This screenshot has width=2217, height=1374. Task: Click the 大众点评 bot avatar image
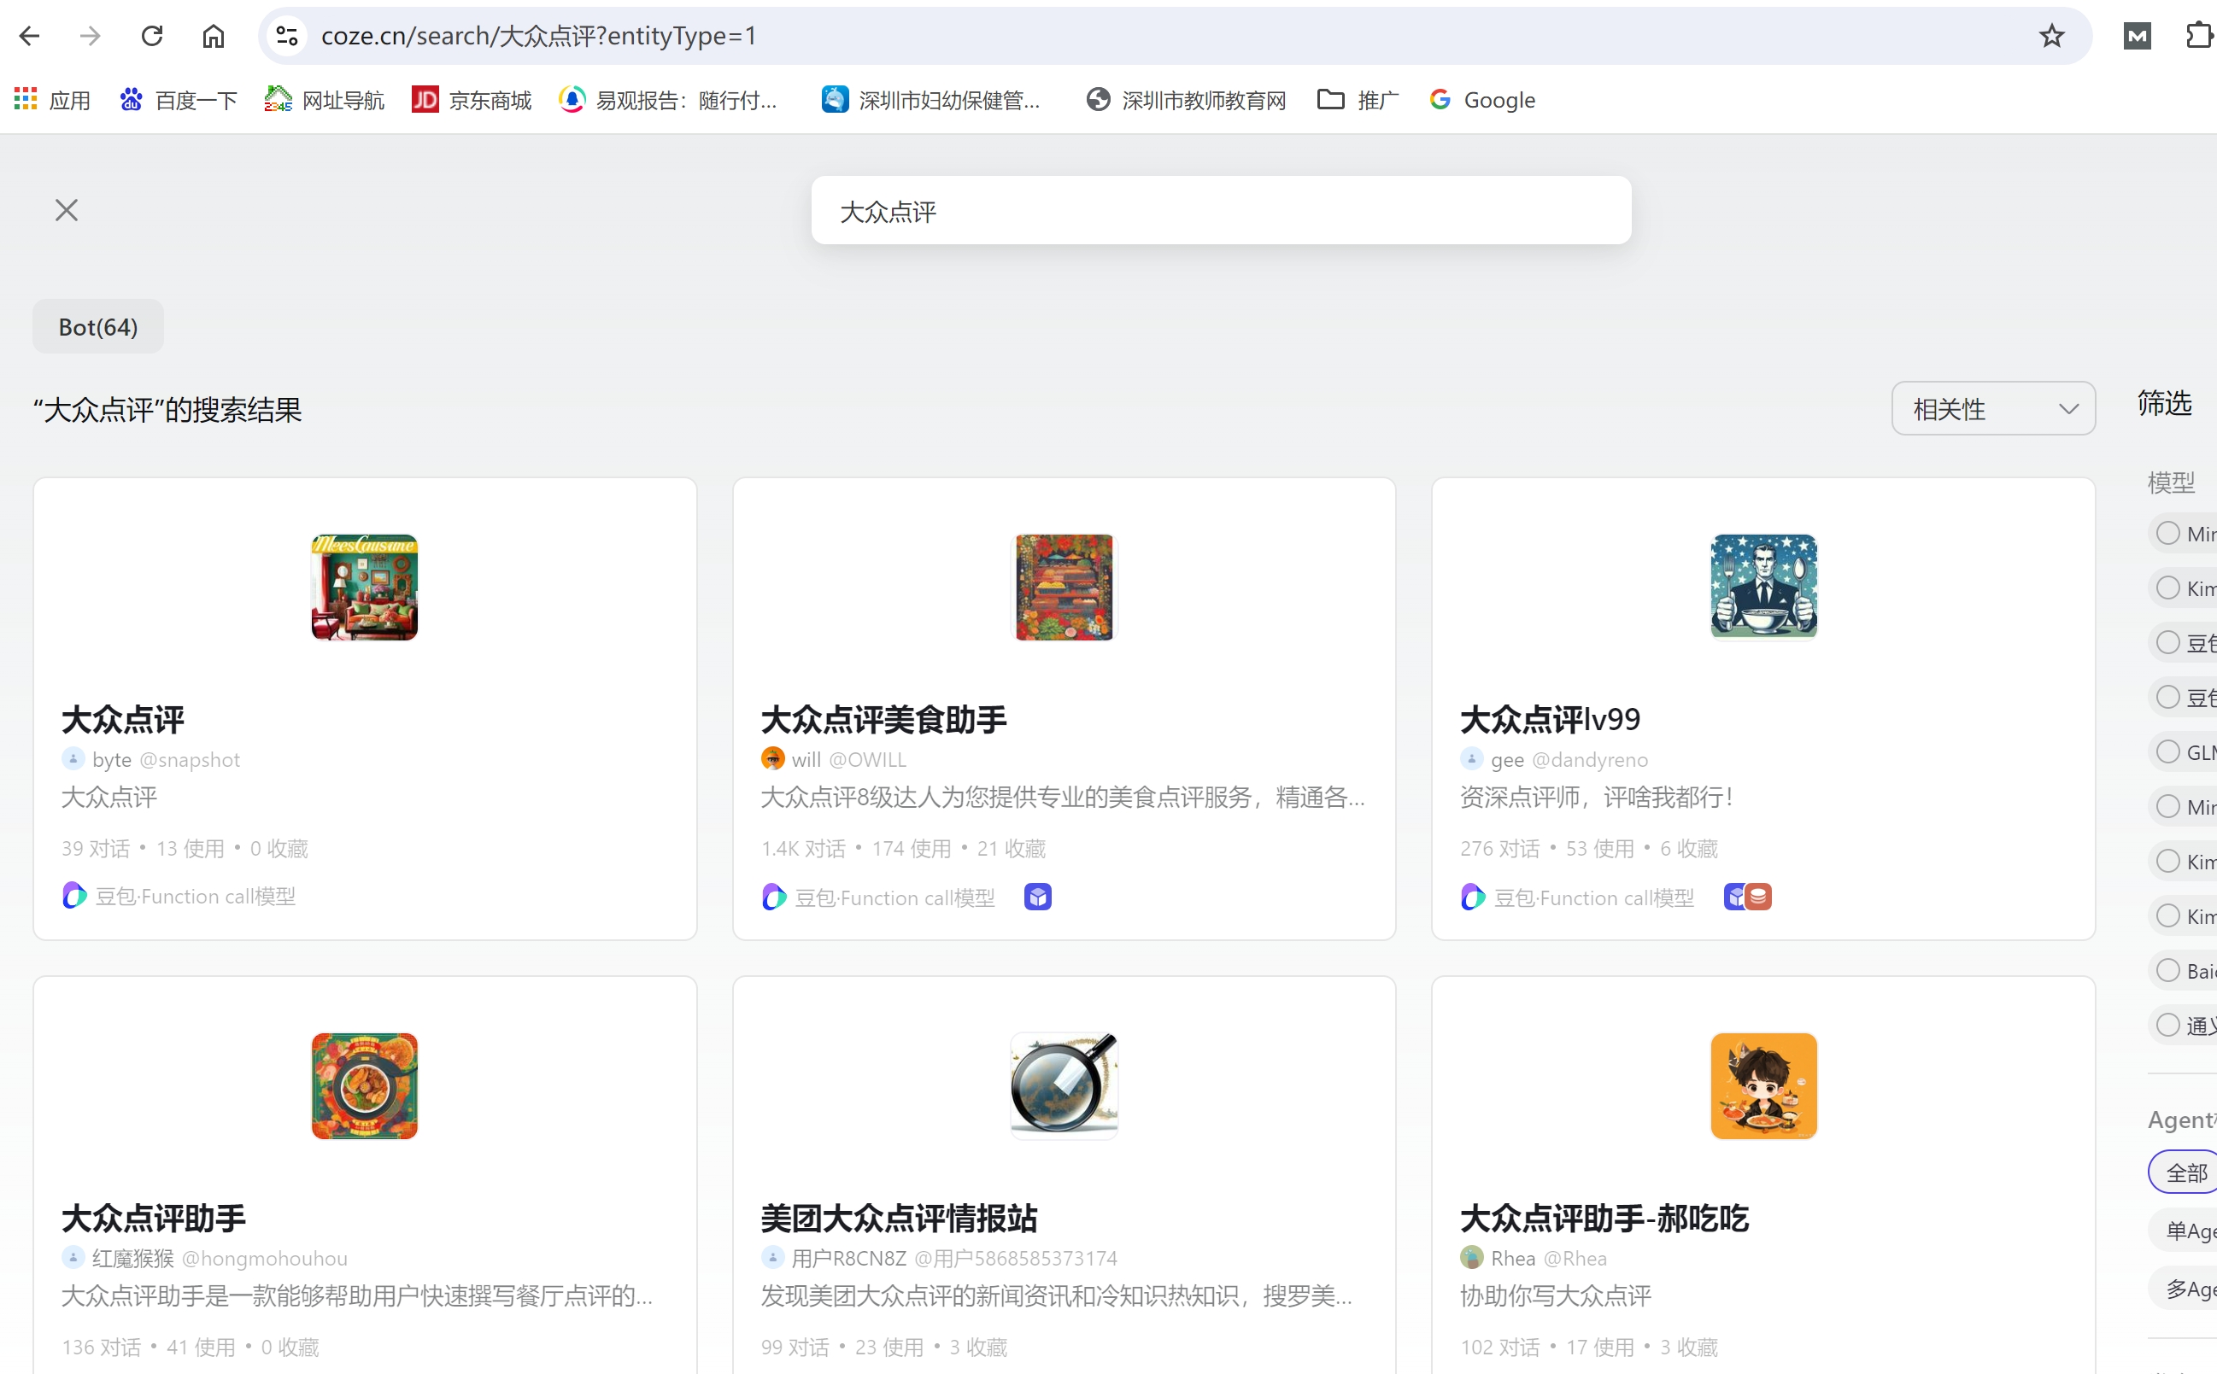[365, 587]
